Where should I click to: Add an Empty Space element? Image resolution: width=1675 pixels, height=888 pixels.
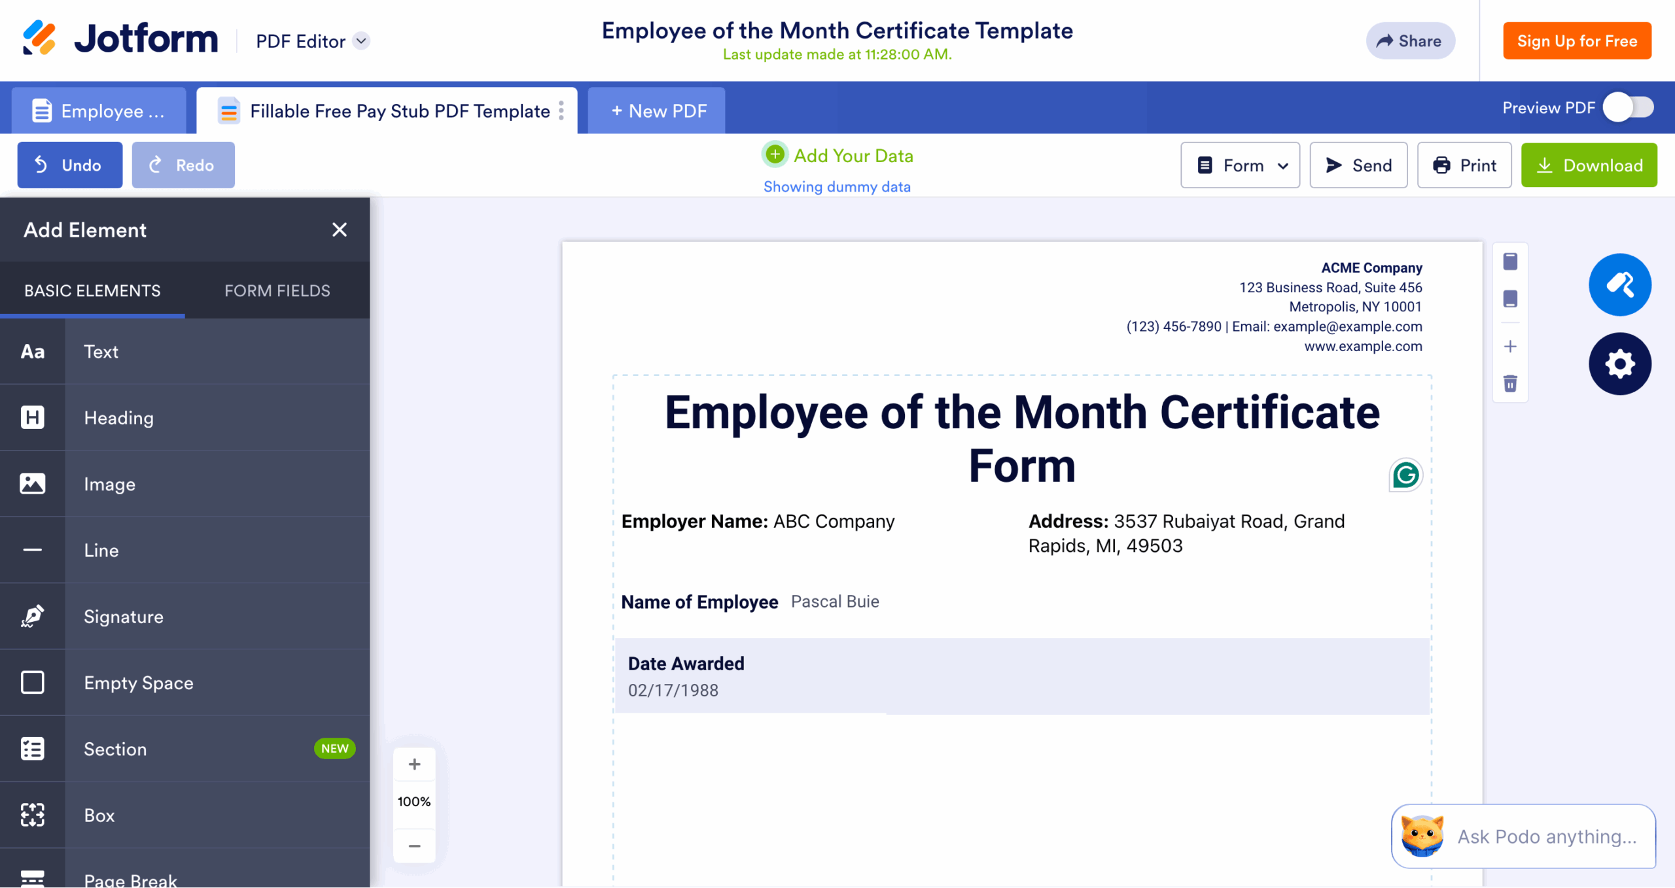coord(185,683)
